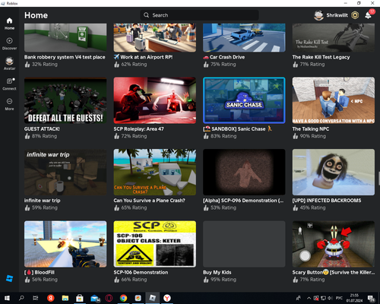Open BloodFill game thumbnail

pyautogui.click(x=65, y=244)
